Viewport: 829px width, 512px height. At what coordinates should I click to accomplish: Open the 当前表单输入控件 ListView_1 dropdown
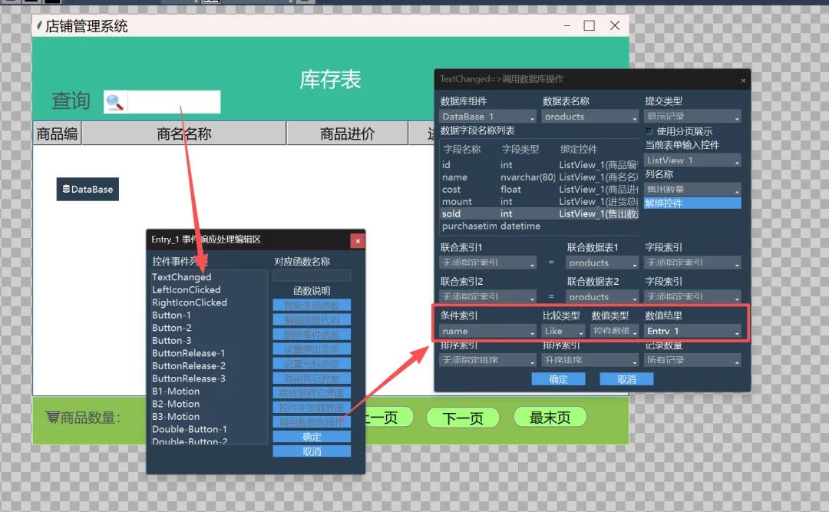click(692, 160)
